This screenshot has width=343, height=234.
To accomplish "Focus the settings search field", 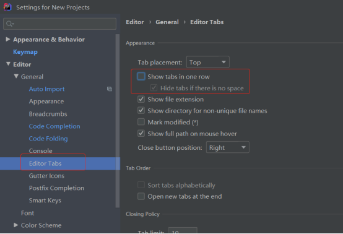I will tap(59, 24).
